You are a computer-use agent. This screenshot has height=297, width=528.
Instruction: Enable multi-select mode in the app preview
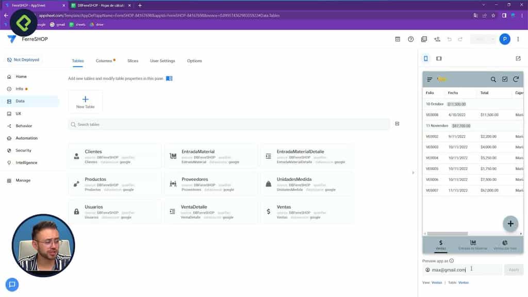tap(504, 79)
